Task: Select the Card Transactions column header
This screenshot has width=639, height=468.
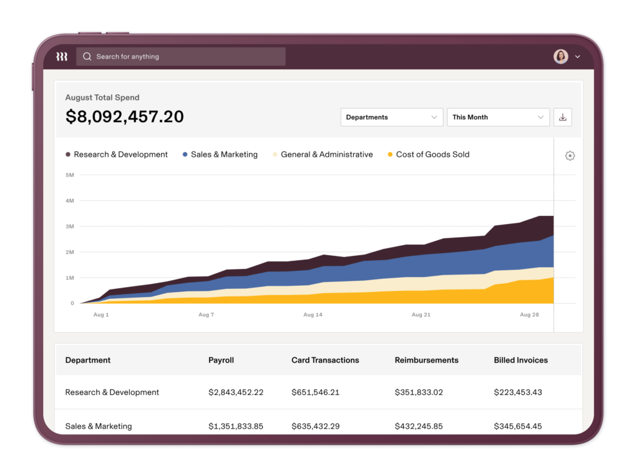Action: [x=325, y=360]
